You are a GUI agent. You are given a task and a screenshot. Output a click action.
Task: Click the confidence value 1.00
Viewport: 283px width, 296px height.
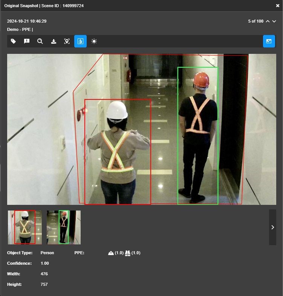pos(45,263)
